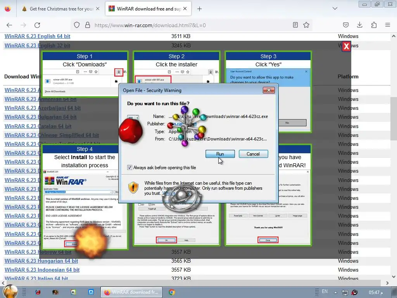This screenshot has height=298, width=397.
Task: Open WinRAR 6.23 Indonesian 64 bit link
Action: (x=42, y=270)
